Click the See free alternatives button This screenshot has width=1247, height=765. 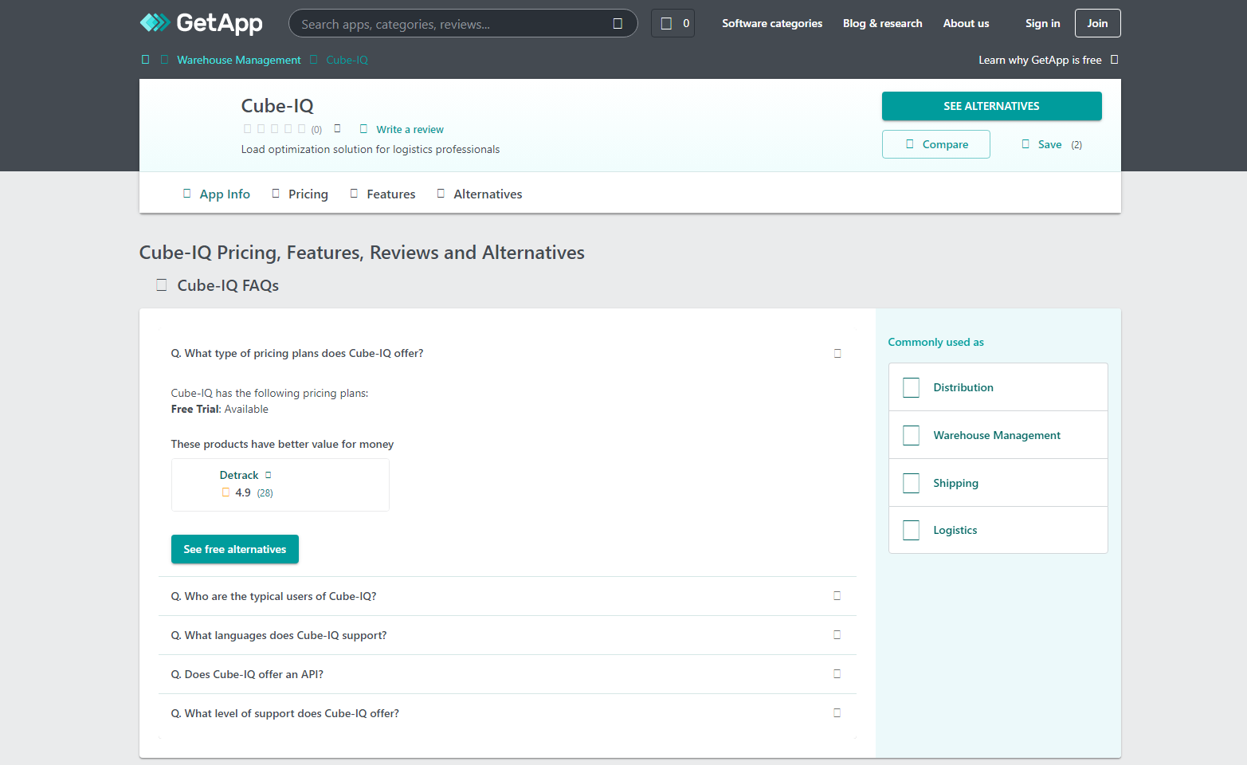pyautogui.click(x=235, y=549)
